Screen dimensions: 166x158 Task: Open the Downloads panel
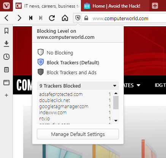pyautogui.click(x=6, y=44)
